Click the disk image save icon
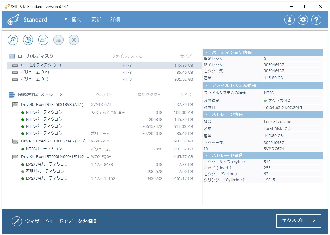 pos(43,40)
